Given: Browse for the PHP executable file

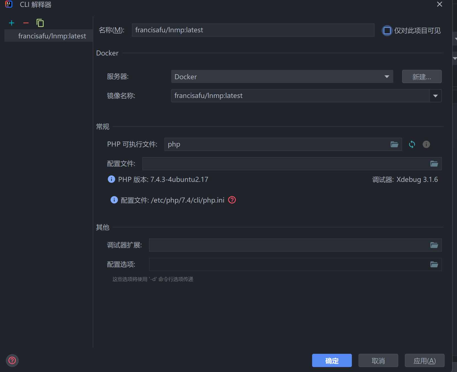Looking at the screenshot, I should [x=395, y=144].
